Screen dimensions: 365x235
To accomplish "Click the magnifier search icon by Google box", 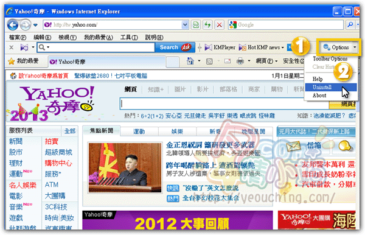I will (350, 24).
